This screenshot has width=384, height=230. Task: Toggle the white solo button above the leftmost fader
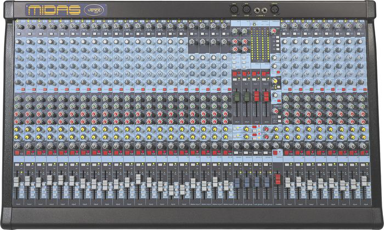tap(16, 165)
